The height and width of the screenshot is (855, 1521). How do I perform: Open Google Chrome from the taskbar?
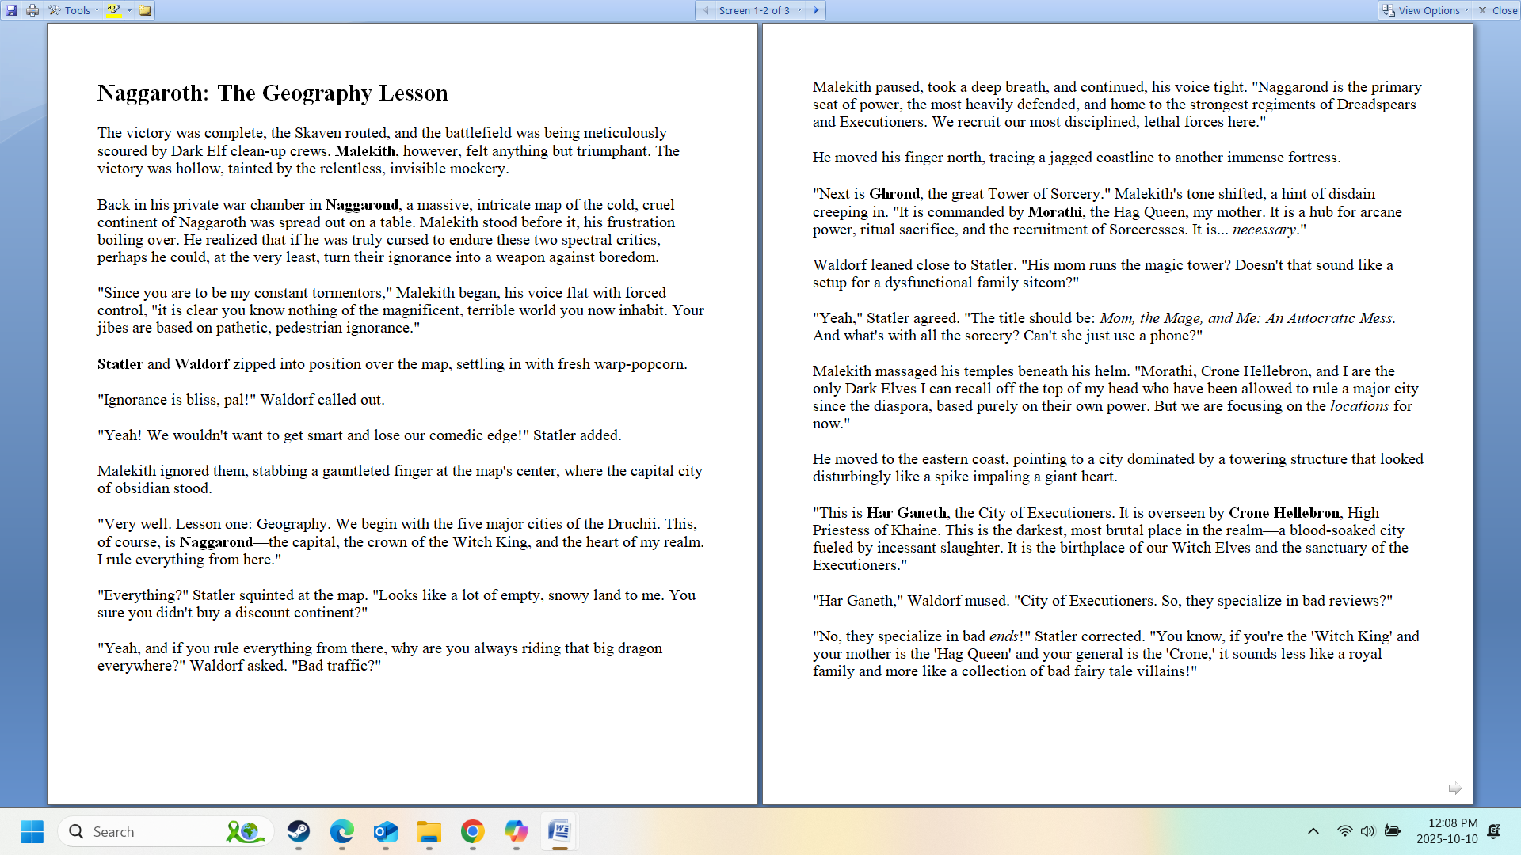(473, 831)
